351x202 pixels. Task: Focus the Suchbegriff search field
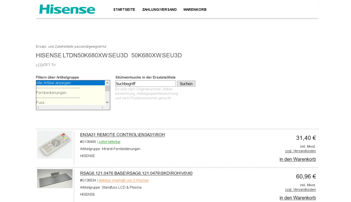tap(145, 84)
